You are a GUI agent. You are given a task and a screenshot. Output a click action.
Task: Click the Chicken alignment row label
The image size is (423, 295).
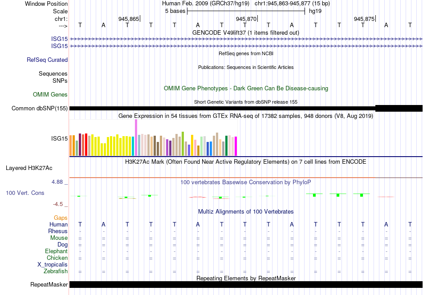tap(57, 258)
